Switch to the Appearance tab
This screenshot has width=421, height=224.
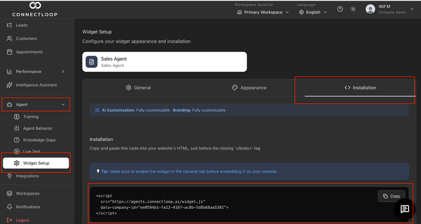click(249, 88)
